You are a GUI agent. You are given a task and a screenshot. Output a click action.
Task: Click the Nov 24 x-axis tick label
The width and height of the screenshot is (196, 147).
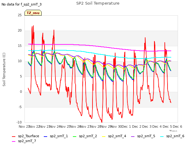pyautogui.click(x=55, y=126)
